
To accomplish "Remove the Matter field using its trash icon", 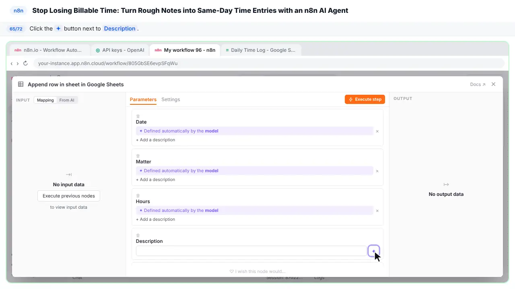I will pos(138,156).
